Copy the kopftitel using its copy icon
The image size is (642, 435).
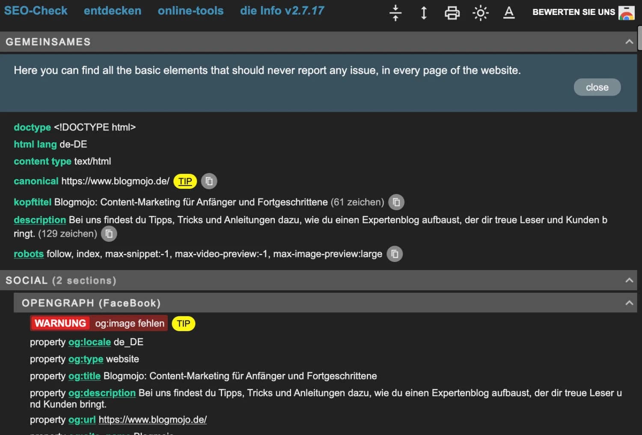pos(396,202)
